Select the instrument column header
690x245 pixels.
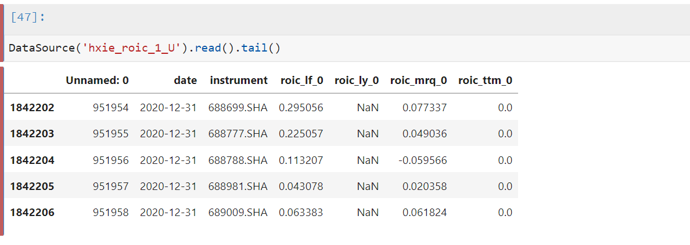point(239,81)
